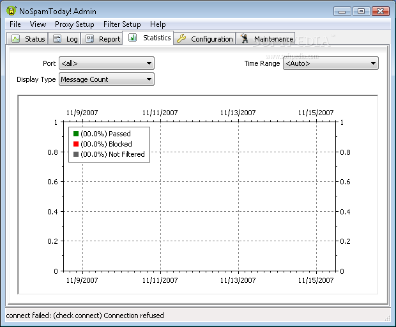Click the '(00.0%) Passed' legend text

[105, 134]
